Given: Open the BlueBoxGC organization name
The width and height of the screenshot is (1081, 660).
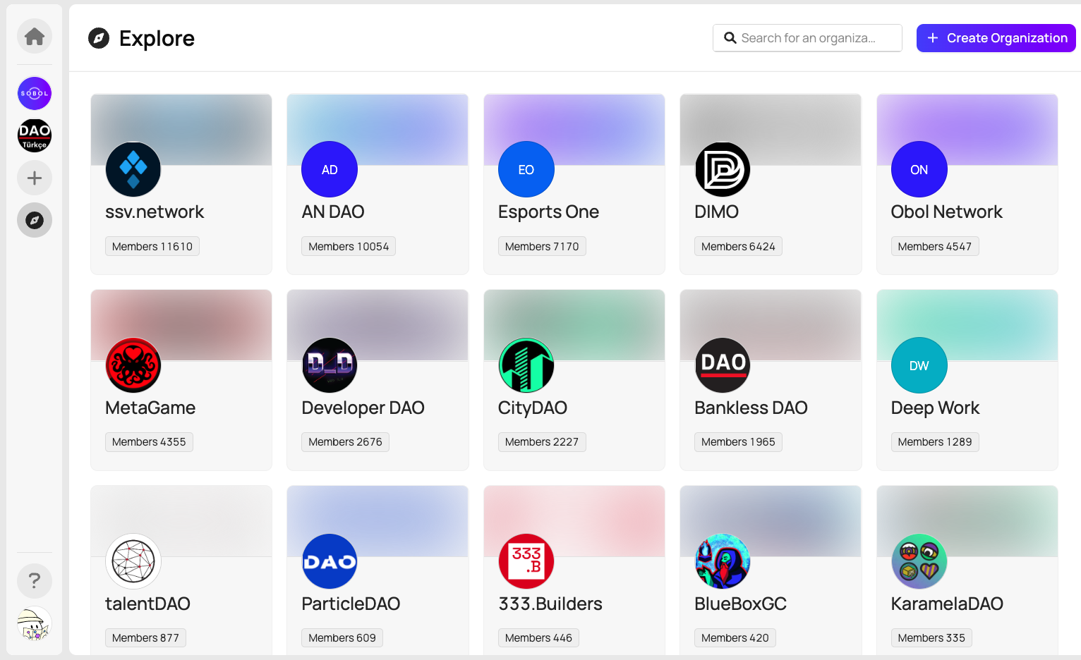Looking at the screenshot, I should [x=740, y=604].
